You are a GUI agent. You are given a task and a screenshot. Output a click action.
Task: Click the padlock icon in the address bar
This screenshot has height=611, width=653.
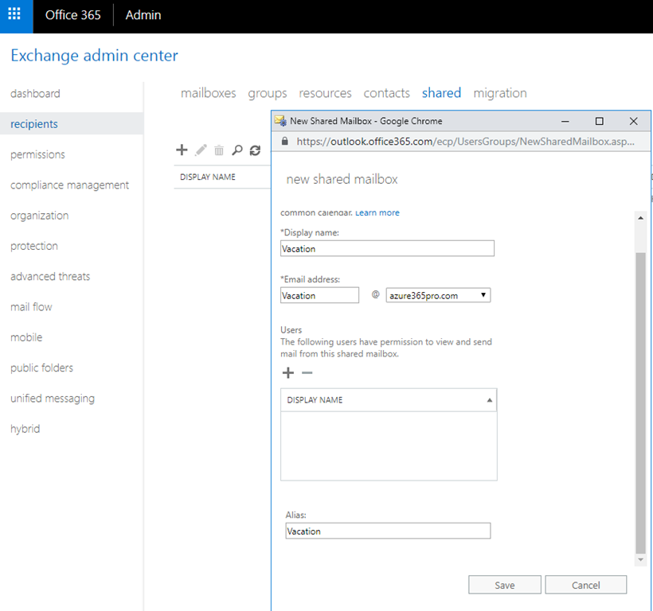285,142
